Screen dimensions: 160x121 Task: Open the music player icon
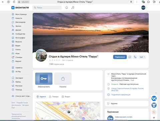tap(73, 8)
